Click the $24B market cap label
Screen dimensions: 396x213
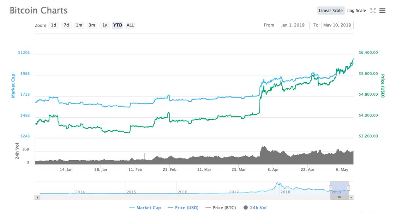(25, 136)
